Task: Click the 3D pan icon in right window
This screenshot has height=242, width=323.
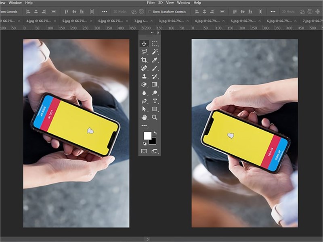Action: [317, 12]
